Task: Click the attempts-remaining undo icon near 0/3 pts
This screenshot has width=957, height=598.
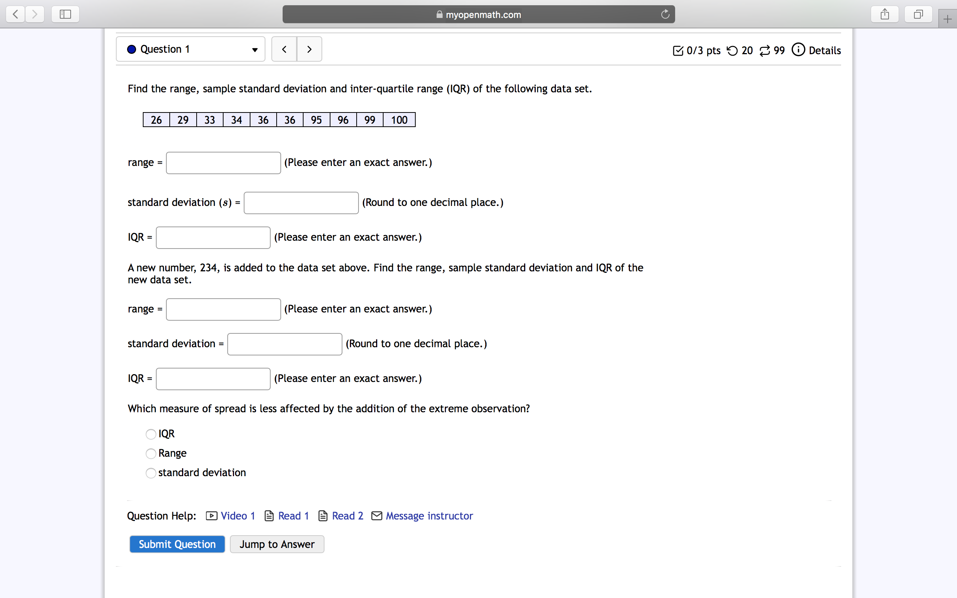Action: click(732, 50)
